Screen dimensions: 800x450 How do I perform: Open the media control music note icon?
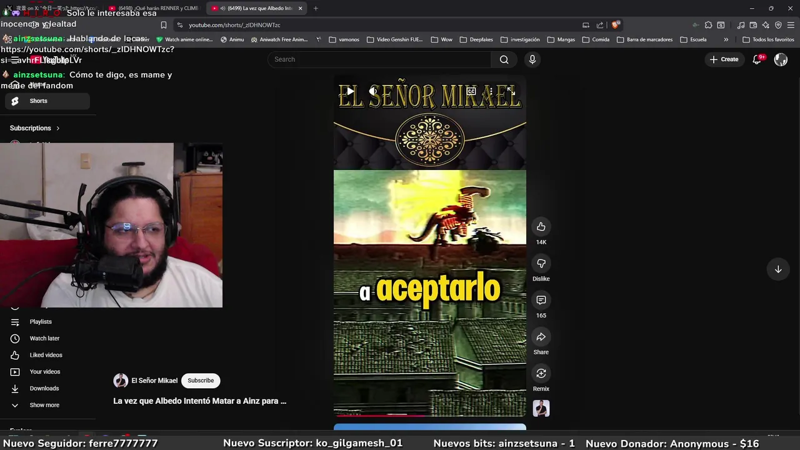[x=741, y=25]
